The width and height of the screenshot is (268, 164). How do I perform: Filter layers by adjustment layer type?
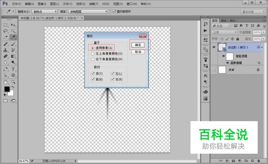pyautogui.click(x=241, y=26)
